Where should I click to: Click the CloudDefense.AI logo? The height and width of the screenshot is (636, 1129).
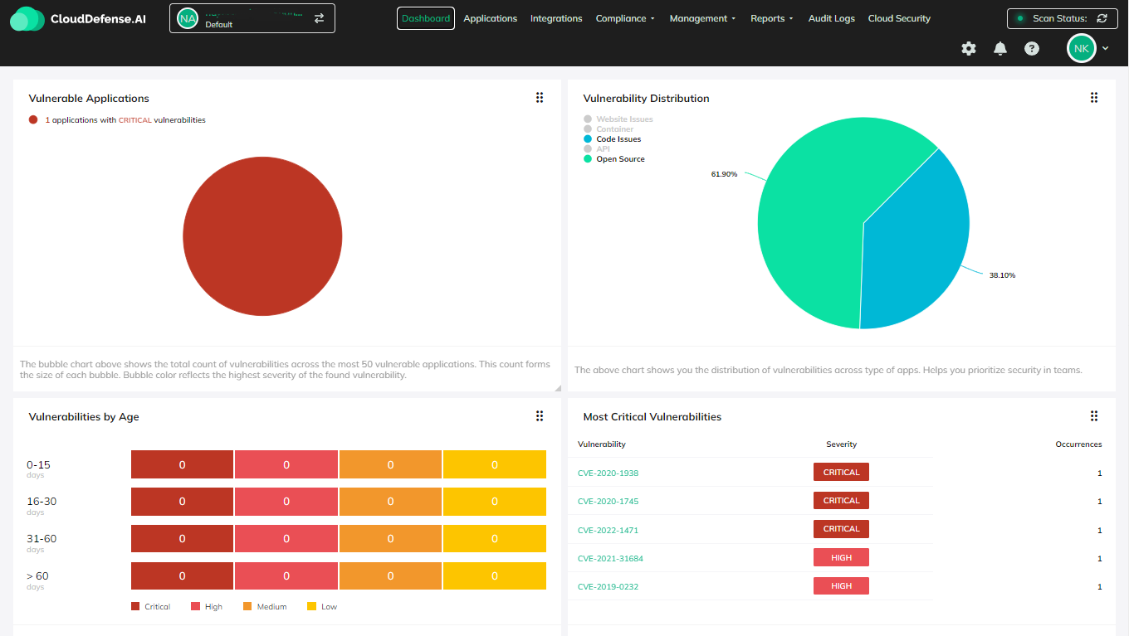coord(78,18)
